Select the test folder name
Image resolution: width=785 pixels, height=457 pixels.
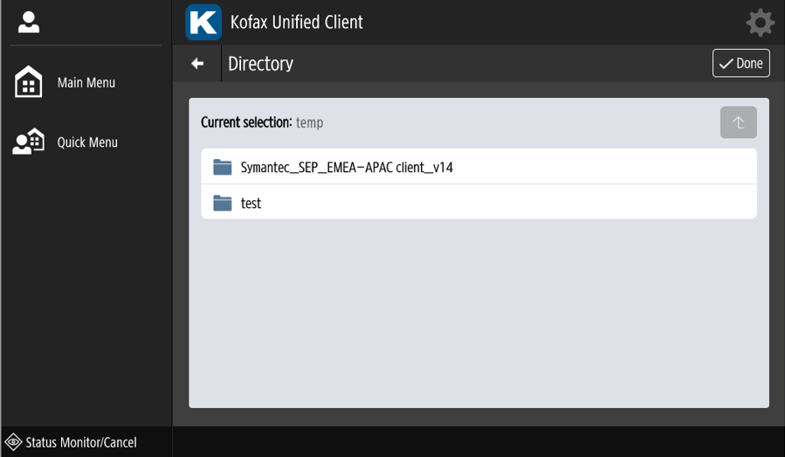pos(251,203)
